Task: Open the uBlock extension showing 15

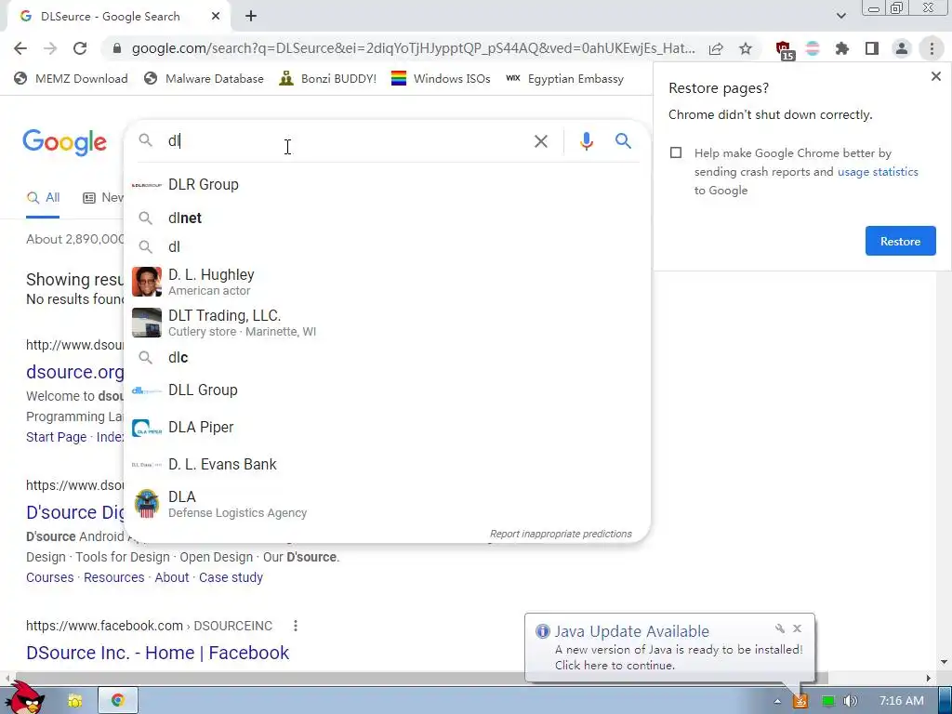Action: (x=784, y=49)
